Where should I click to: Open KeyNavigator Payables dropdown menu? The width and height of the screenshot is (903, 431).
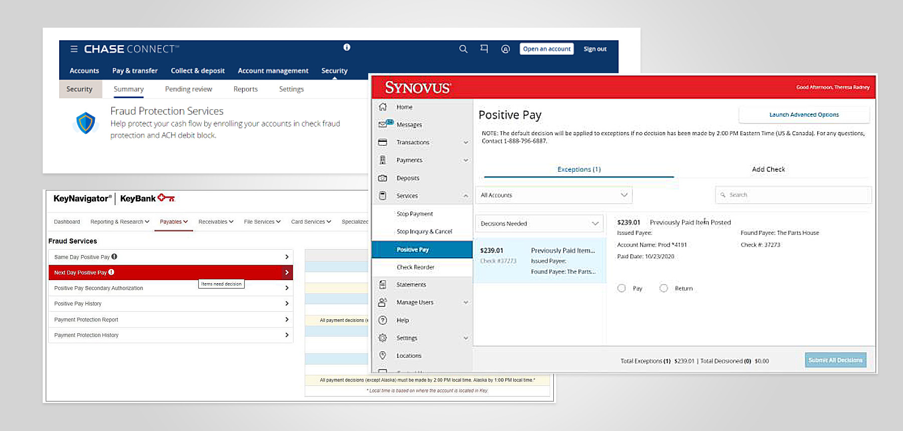pos(174,222)
